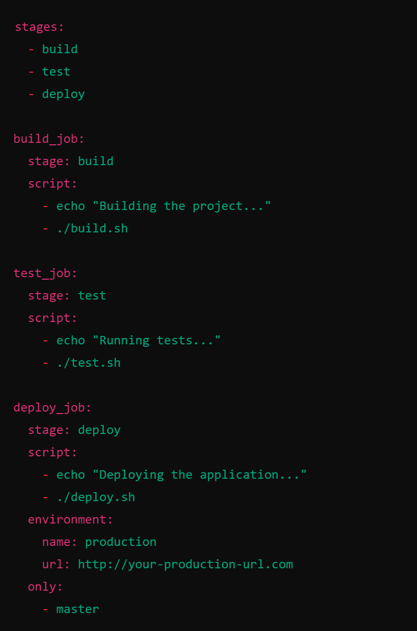
Task: Click the echo "Building the project..." line
Action: (x=164, y=206)
